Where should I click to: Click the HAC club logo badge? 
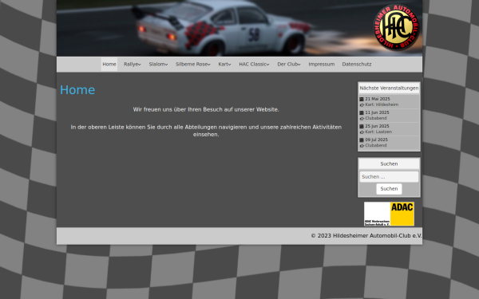tap(397, 27)
